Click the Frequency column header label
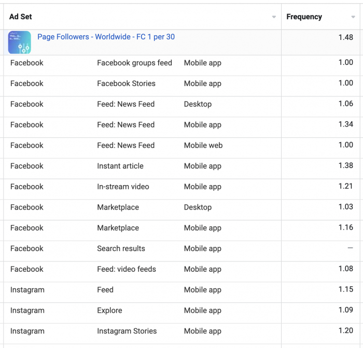This screenshot has height=348, width=363. tap(304, 17)
